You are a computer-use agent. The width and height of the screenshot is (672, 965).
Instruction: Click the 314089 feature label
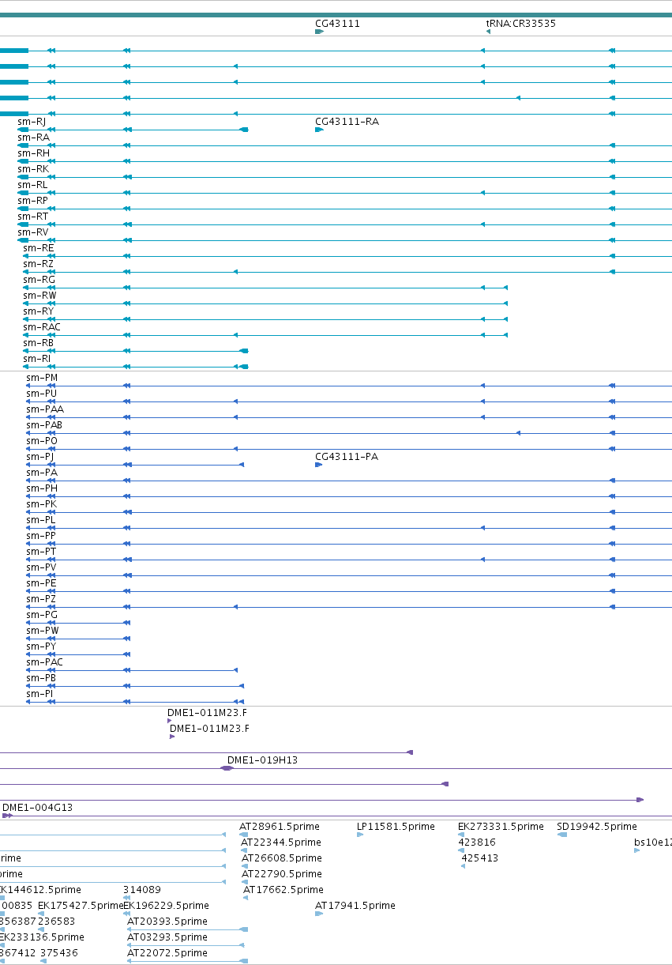[x=142, y=890]
